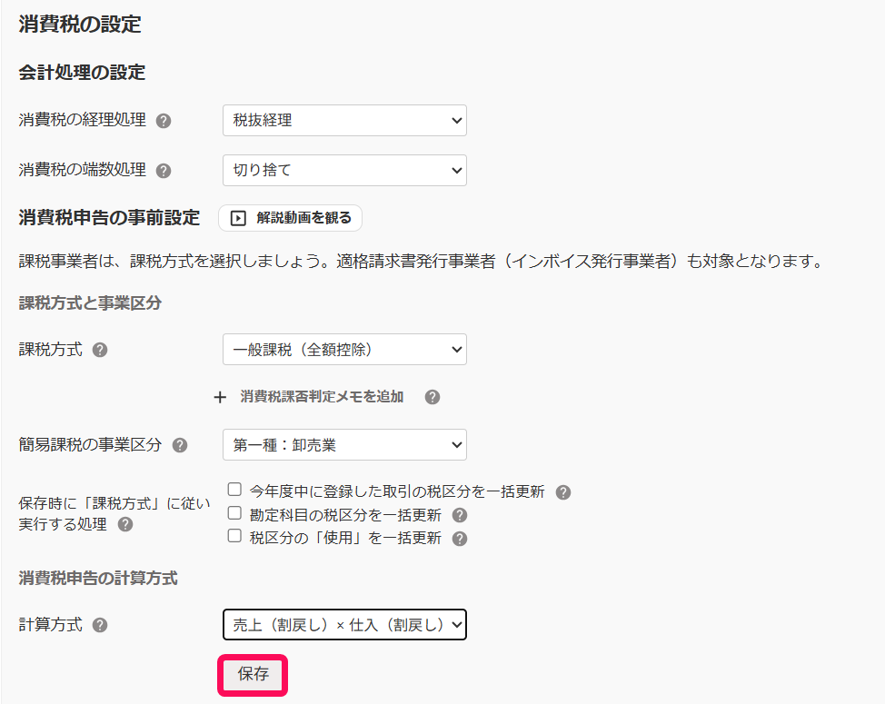Enable 今年度中に登録した取引の税区分を一括更新 checkbox
885x704 pixels.
234,489
